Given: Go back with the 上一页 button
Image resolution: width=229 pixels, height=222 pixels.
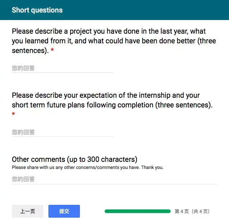Looking at the screenshot, I should pos(28,211).
